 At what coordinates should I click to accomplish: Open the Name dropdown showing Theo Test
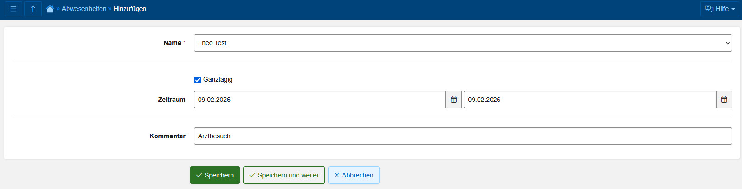click(x=458, y=43)
